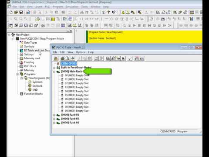Select the CJ2M-CPU35 node in IO table
The width and height of the screenshot is (209, 157).
pyautogui.click(x=69, y=64)
